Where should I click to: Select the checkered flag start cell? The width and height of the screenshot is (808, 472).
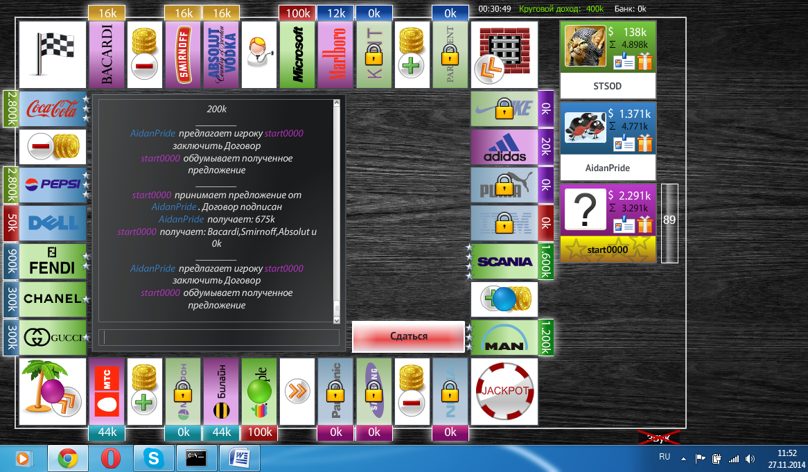pos(52,55)
